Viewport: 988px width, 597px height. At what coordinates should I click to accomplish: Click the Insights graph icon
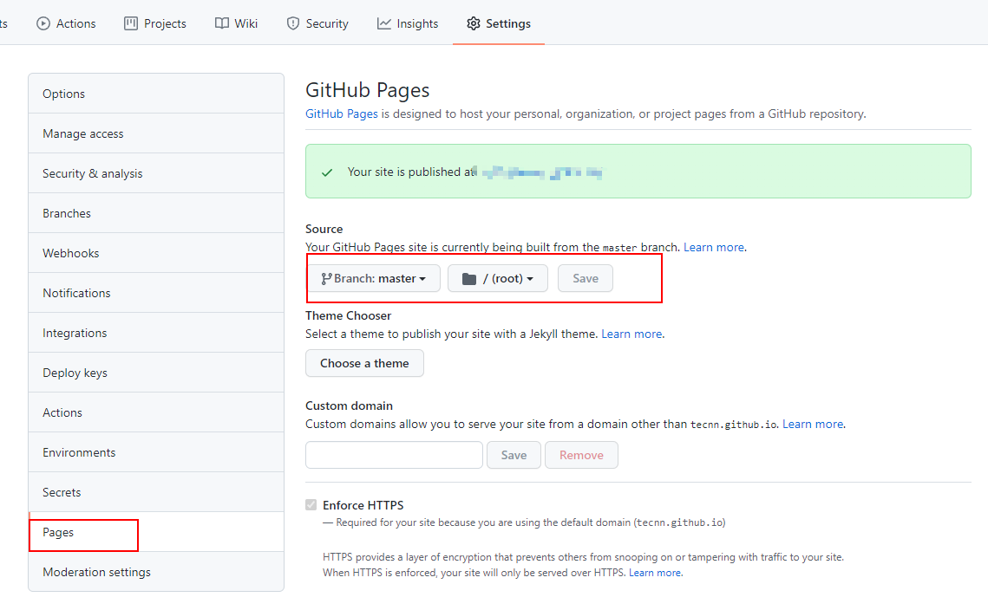[x=383, y=23]
